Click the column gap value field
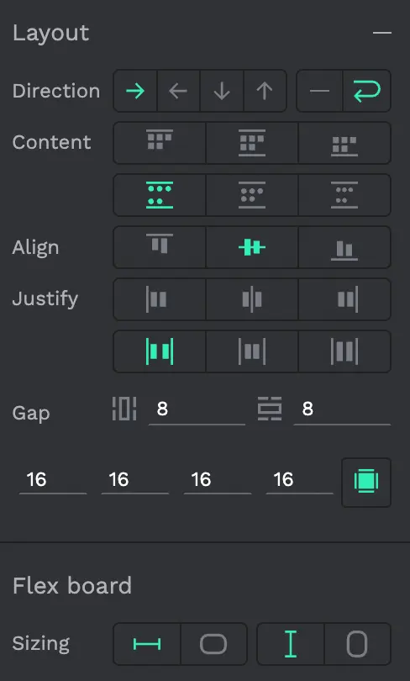410x681 pixels. tap(197, 409)
